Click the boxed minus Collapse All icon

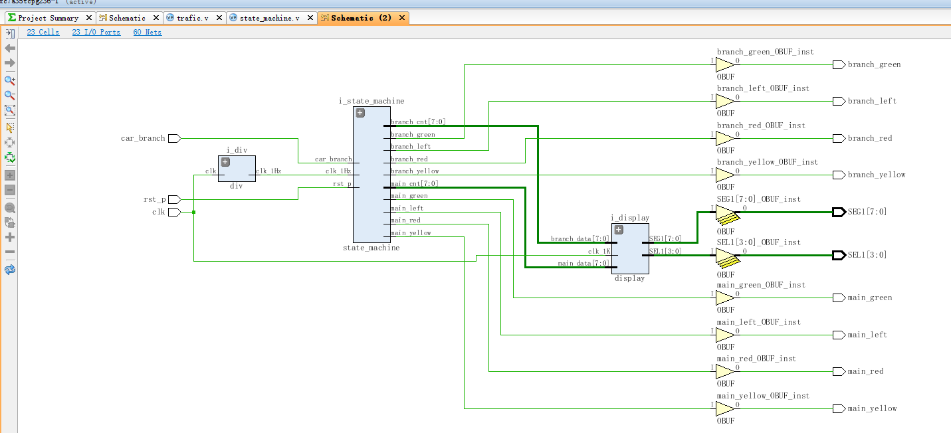point(10,191)
